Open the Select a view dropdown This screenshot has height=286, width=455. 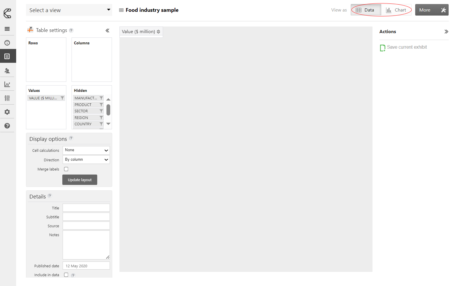(x=69, y=10)
